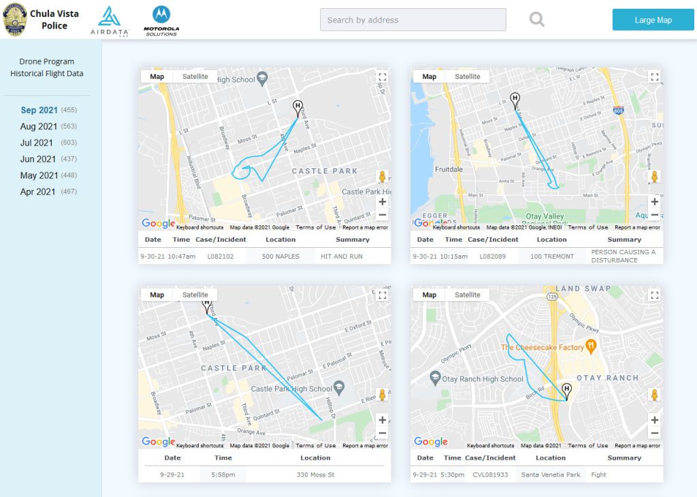Open the AirData UAV logo
Image resolution: width=697 pixels, height=497 pixels.
pos(109,21)
